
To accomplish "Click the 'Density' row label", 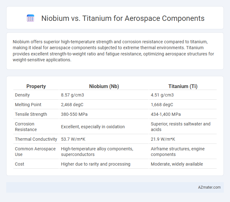I will (22, 95).
